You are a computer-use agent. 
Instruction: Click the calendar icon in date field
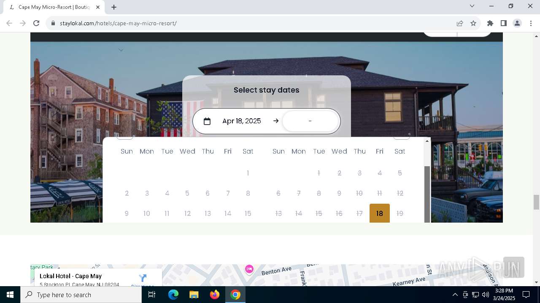[x=207, y=121]
